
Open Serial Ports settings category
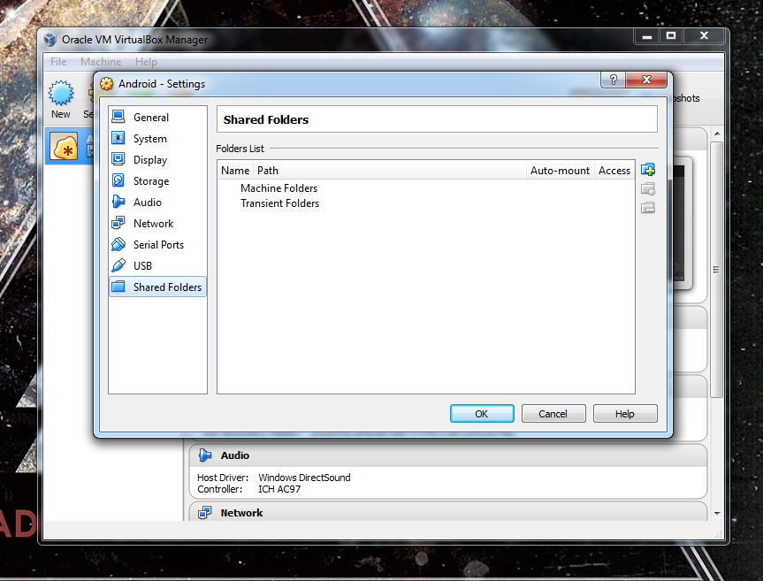[157, 244]
